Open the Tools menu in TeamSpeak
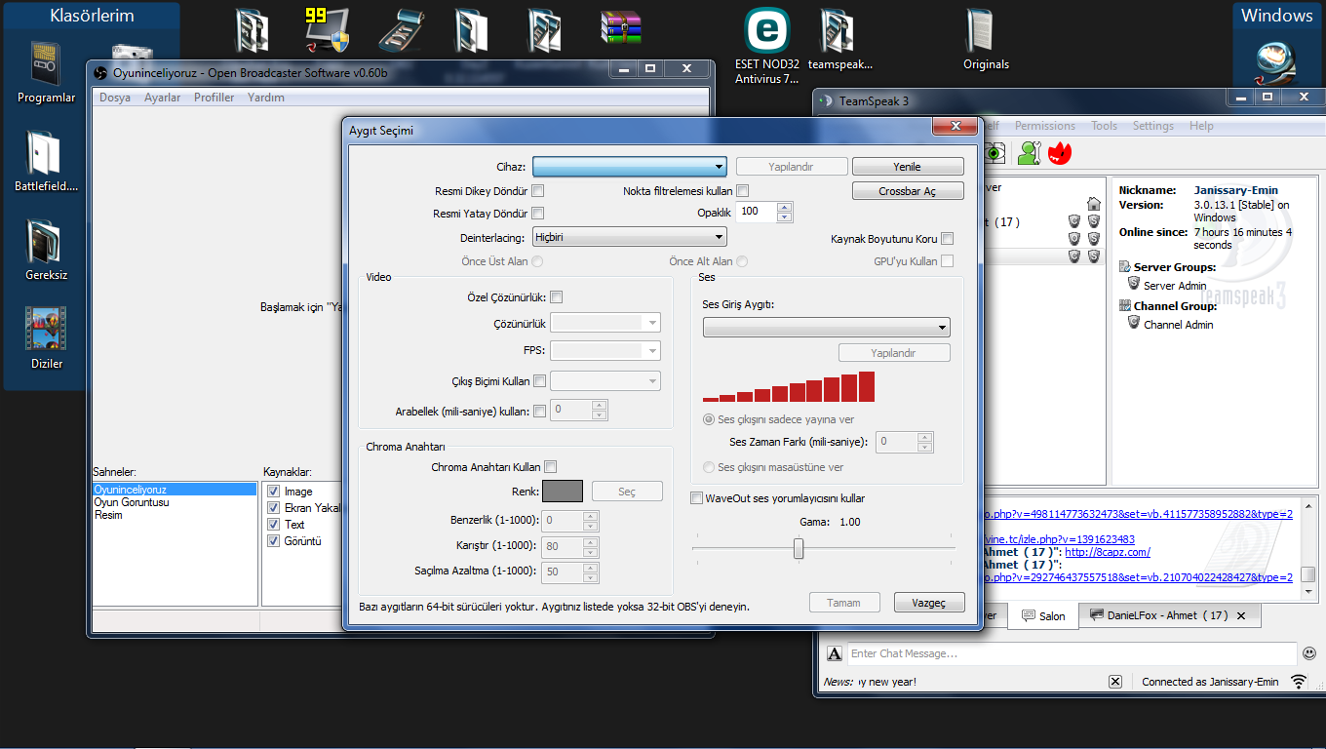This screenshot has height=749, width=1326. (x=1105, y=126)
